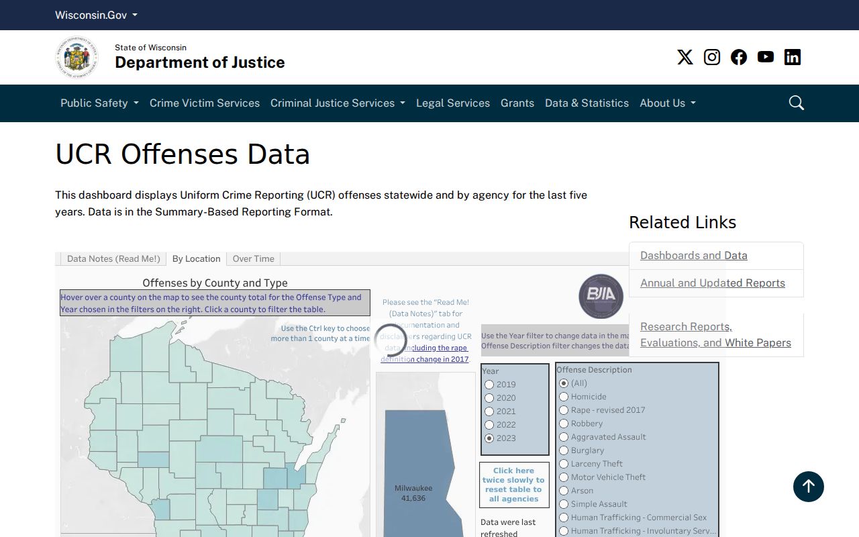
Task: Open Crime Victim Services page
Action: tap(205, 103)
